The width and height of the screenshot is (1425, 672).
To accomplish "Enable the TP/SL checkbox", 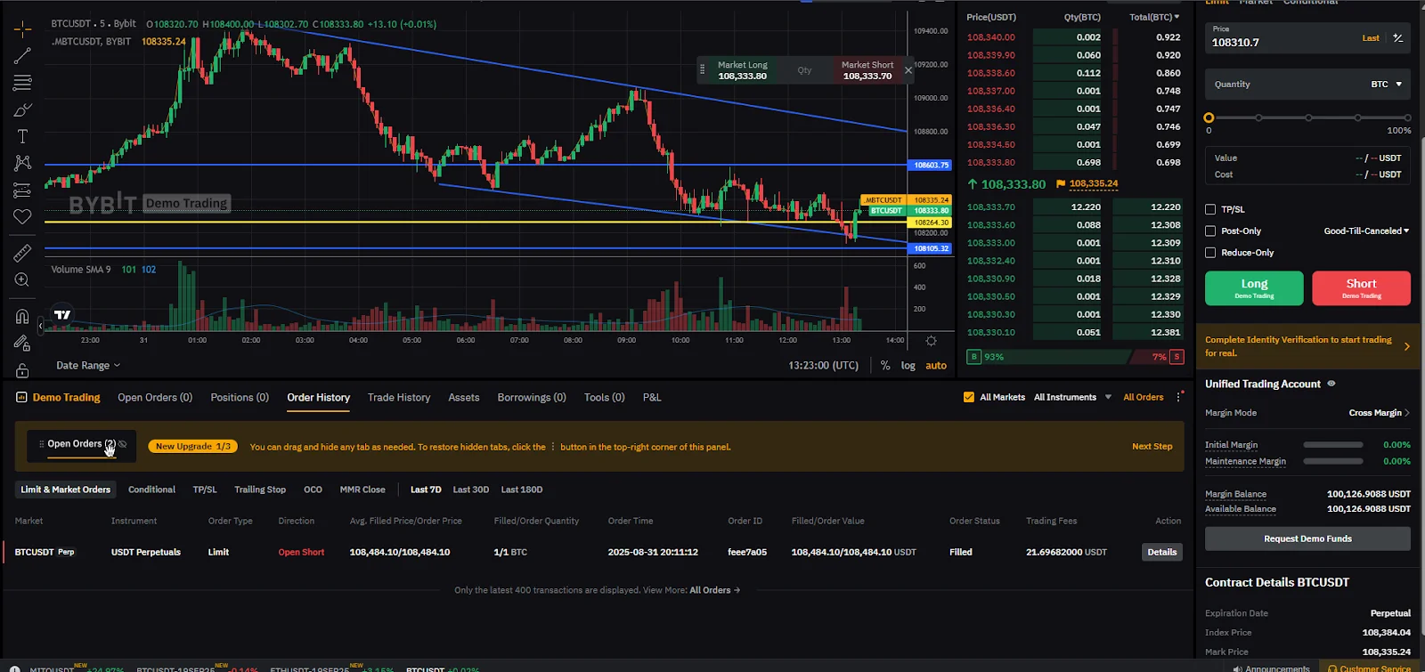I will tap(1210, 210).
